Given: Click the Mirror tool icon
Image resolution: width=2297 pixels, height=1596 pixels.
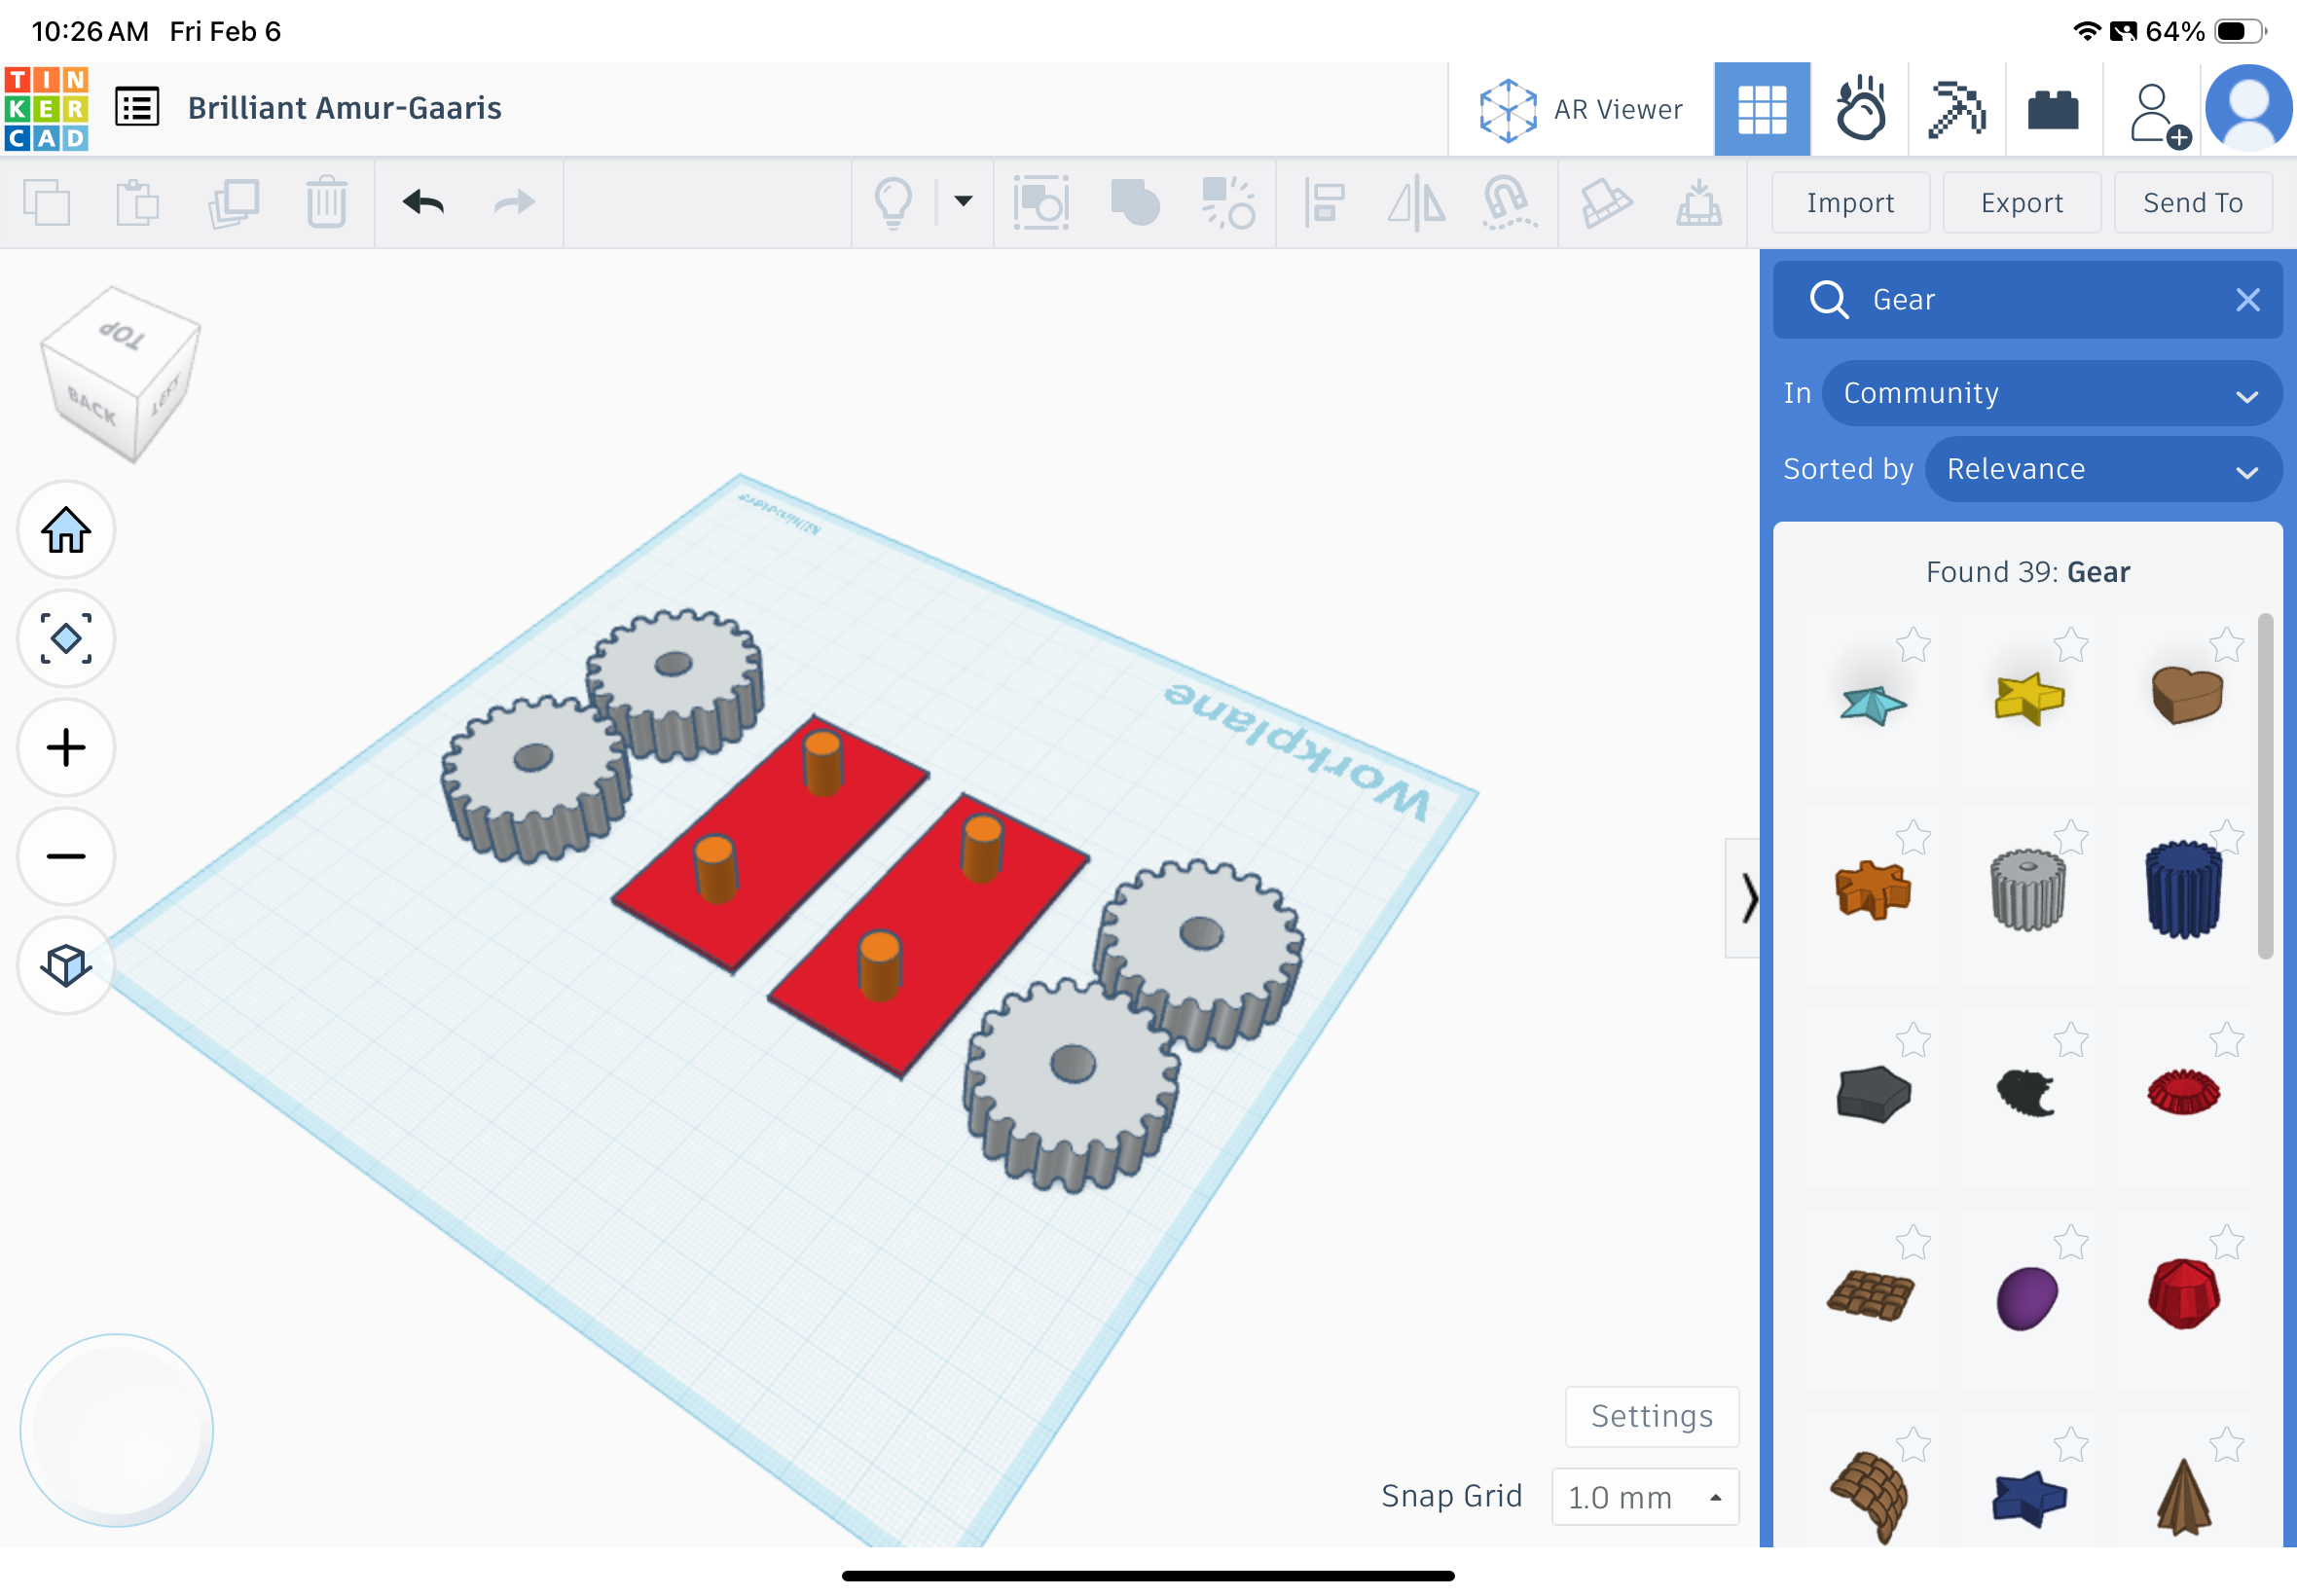Looking at the screenshot, I should pos(1416,203).
